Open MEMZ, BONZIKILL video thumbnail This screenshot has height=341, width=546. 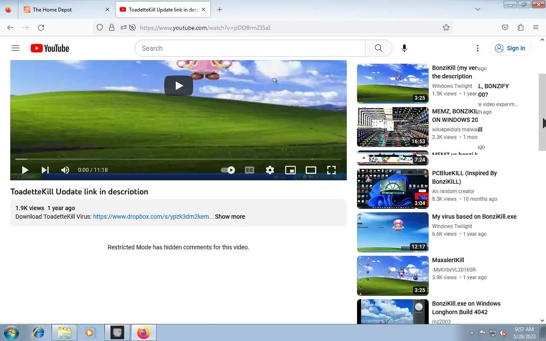coord(392,127)
